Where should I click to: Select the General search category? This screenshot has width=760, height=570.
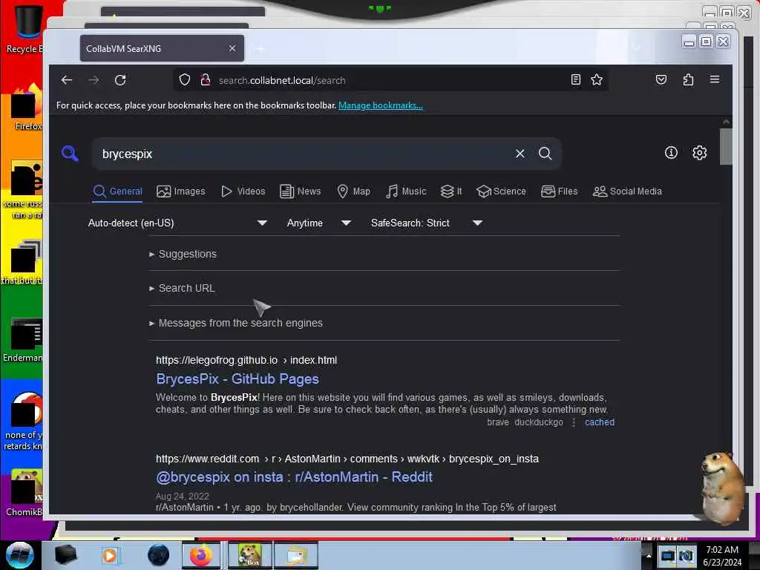tap(118, 191)
